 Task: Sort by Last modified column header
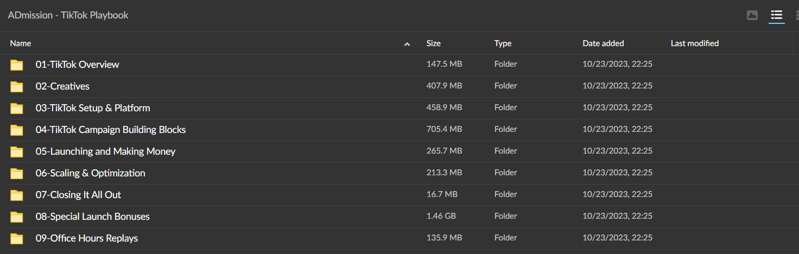(x=694, y=43)
